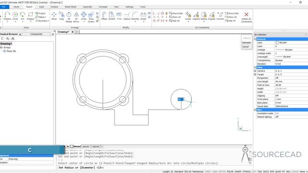Toggle STRACK in status bar
This screenshot has width=308, height=173.
[246, 172]
